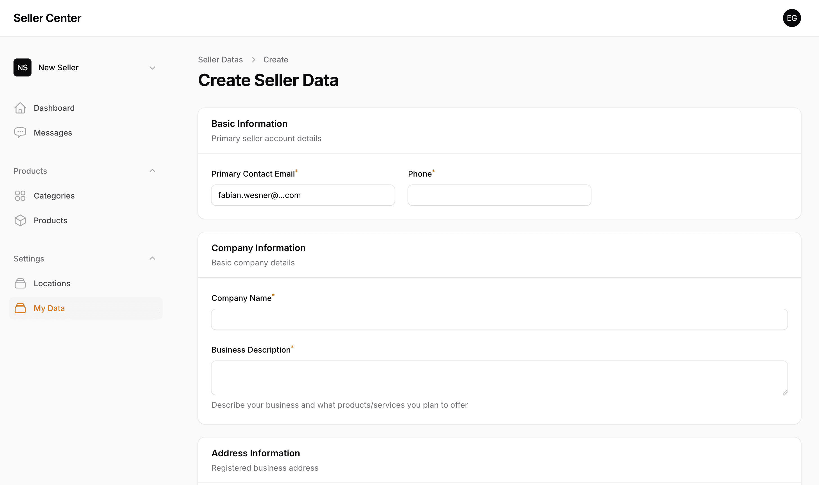Image resolution: width=819 pixels, height=485 pixels.
Task: Expand the New Seller switcher chevron
Action: click(152, 68)
